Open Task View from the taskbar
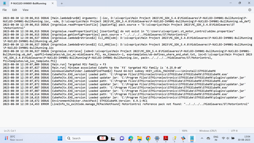 (x=113, y=138)
